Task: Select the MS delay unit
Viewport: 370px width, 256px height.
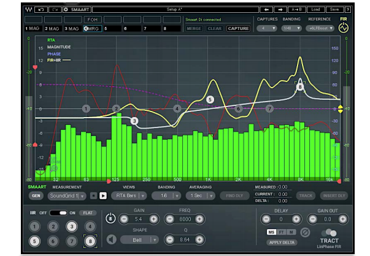Action: pos(271,232)
